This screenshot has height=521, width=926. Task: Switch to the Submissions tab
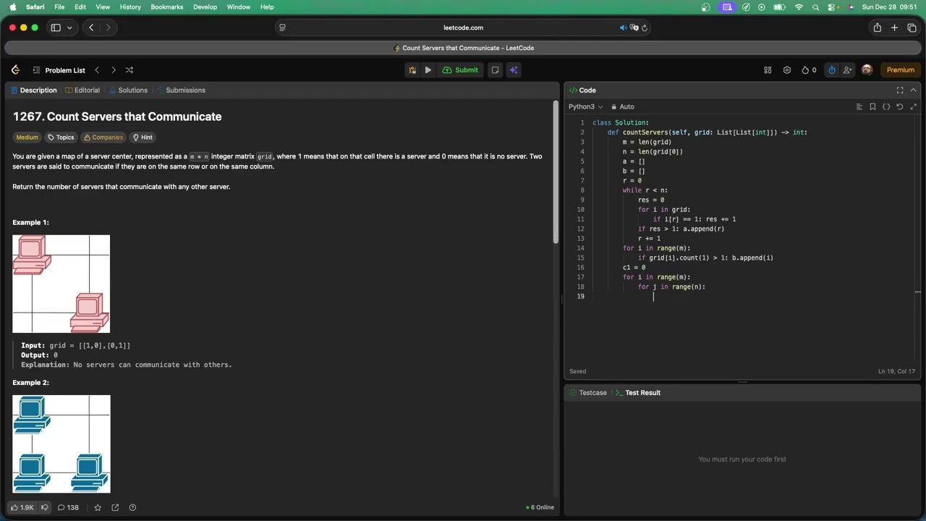click(x=182, y=90)
